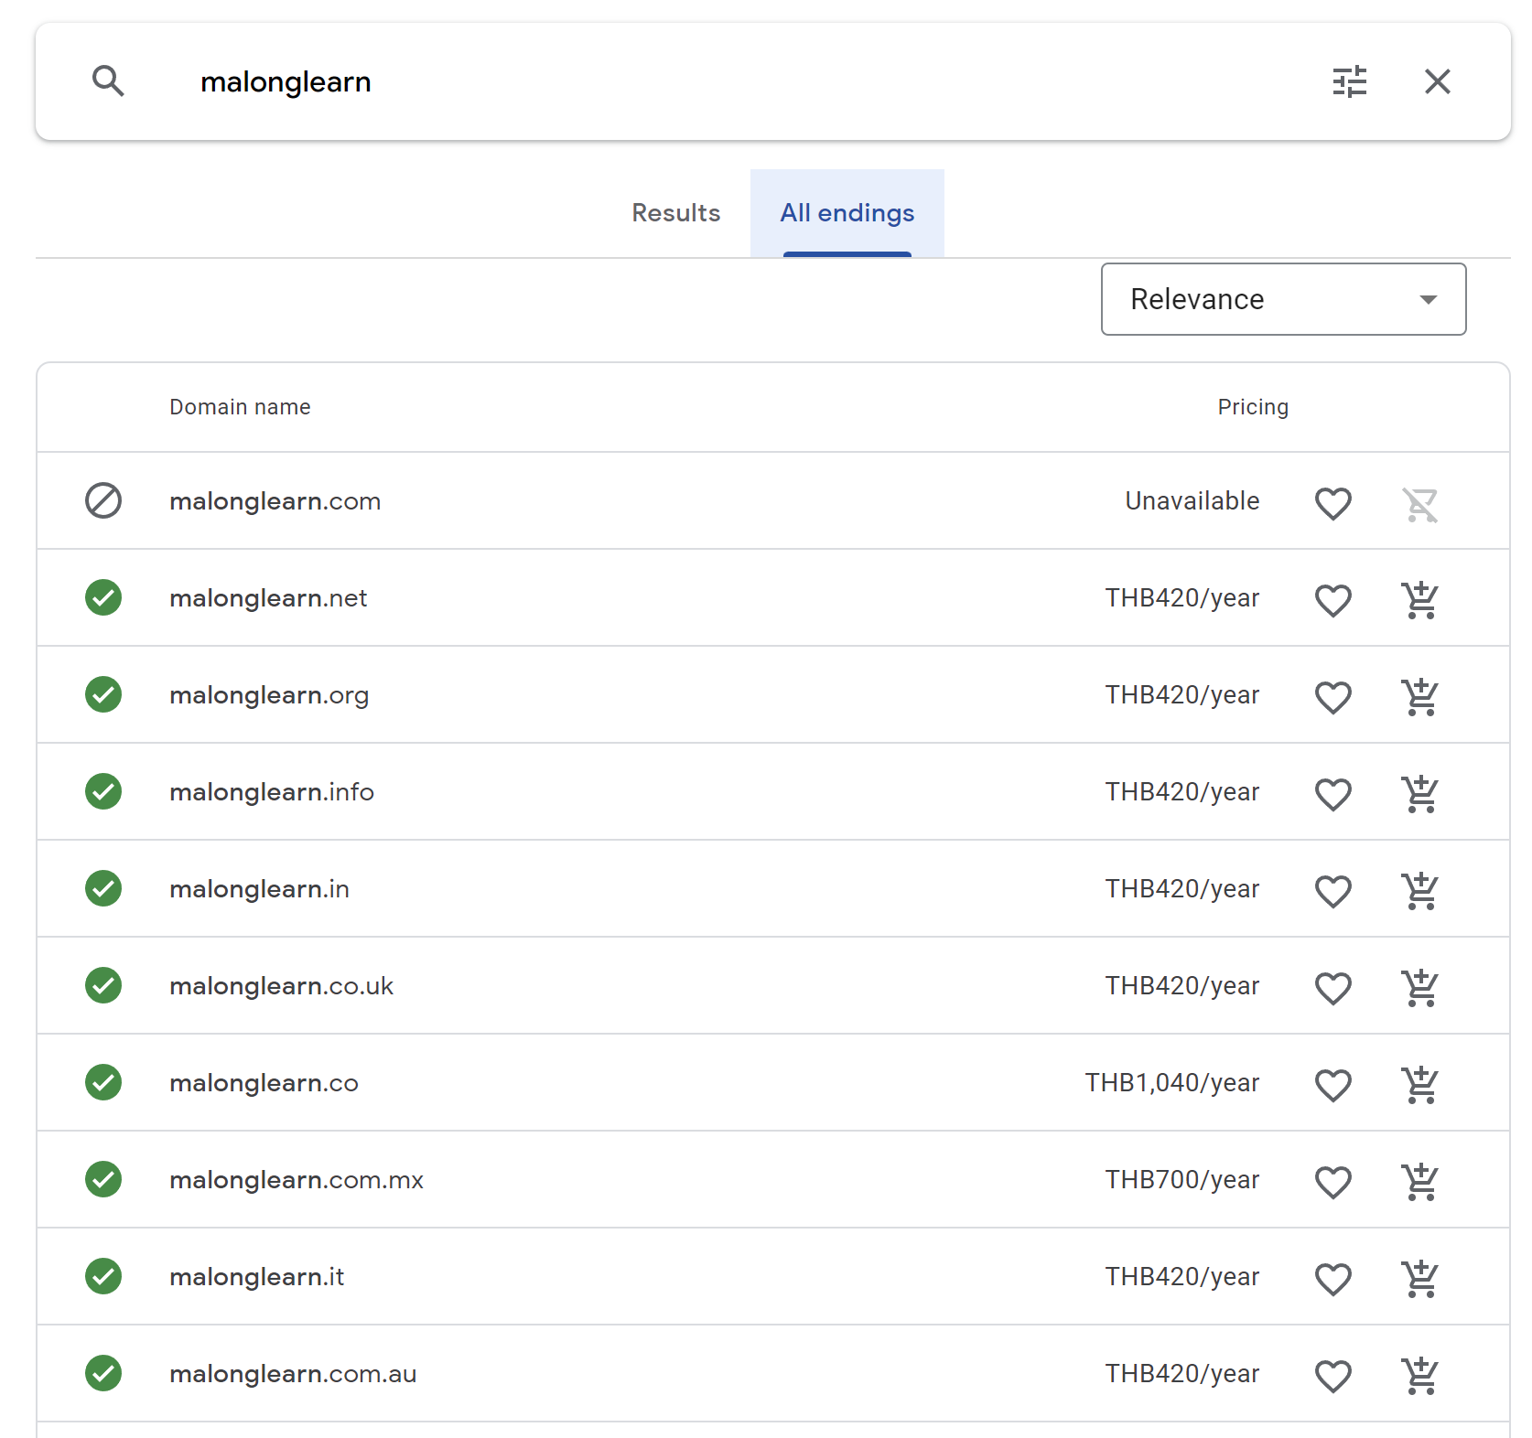The height and width of the screenshot is (1438, 1532).
Task: Click the green check beside malonglearn.in
Action: pyautogui.click(x=103, y=888)
